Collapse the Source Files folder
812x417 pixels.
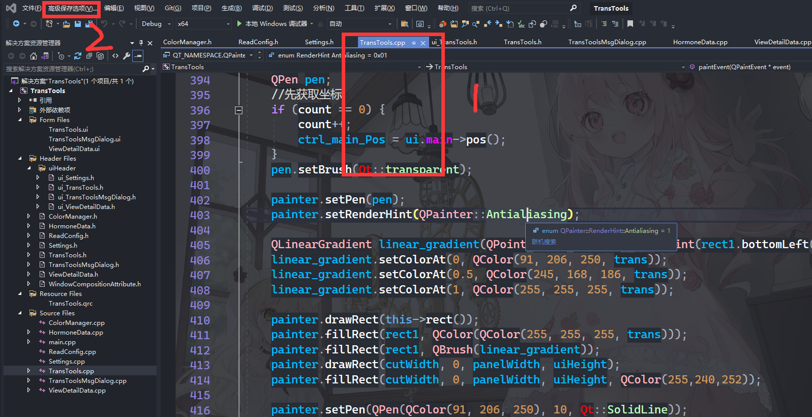(20, 313)
